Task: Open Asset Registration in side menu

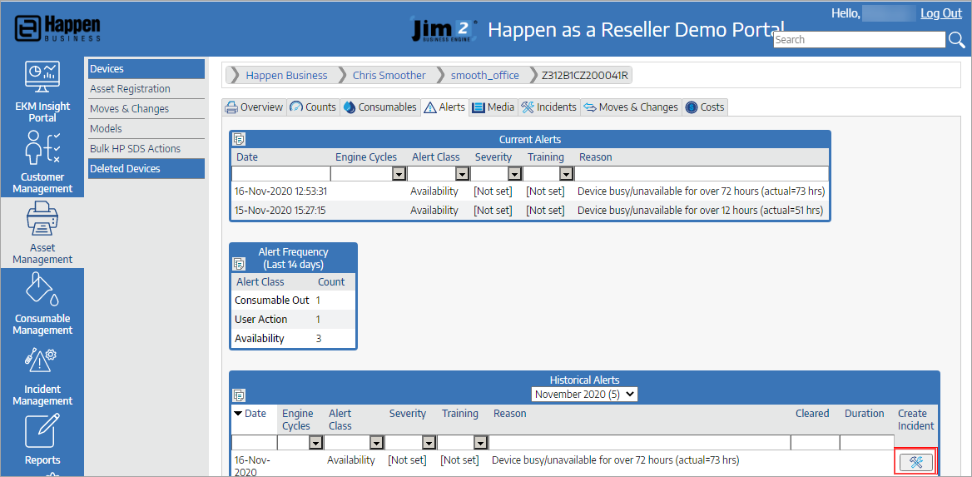Action: pos(146,89)
